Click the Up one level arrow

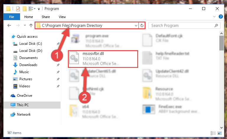[x=31, y=25]
